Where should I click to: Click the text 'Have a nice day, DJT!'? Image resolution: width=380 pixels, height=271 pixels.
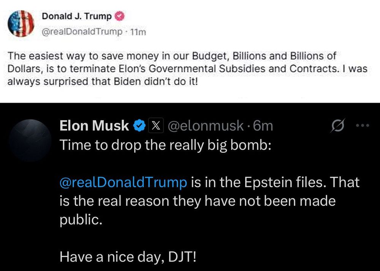(128, 258)
